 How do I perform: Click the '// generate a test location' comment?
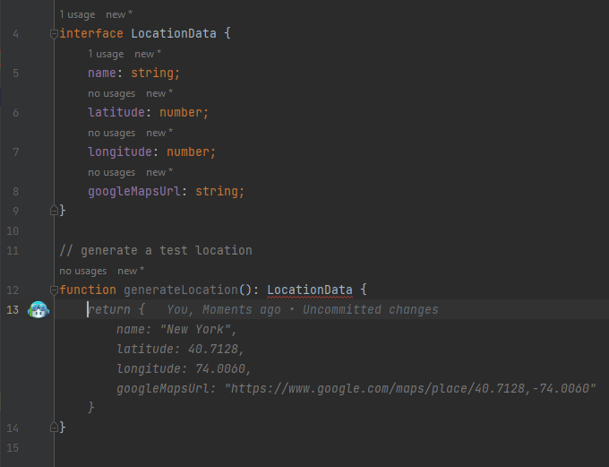click(x=156, y=250)
